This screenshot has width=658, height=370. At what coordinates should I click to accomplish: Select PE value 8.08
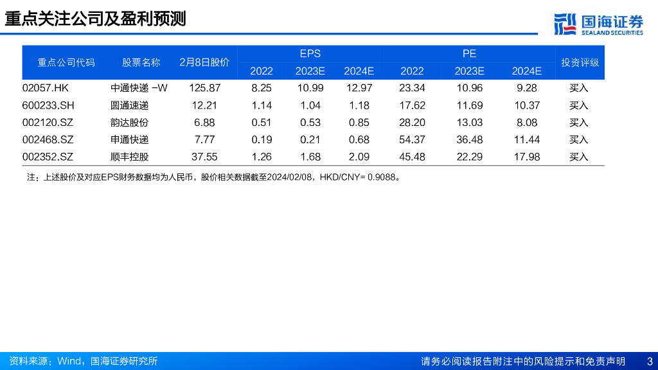point(527,123)
